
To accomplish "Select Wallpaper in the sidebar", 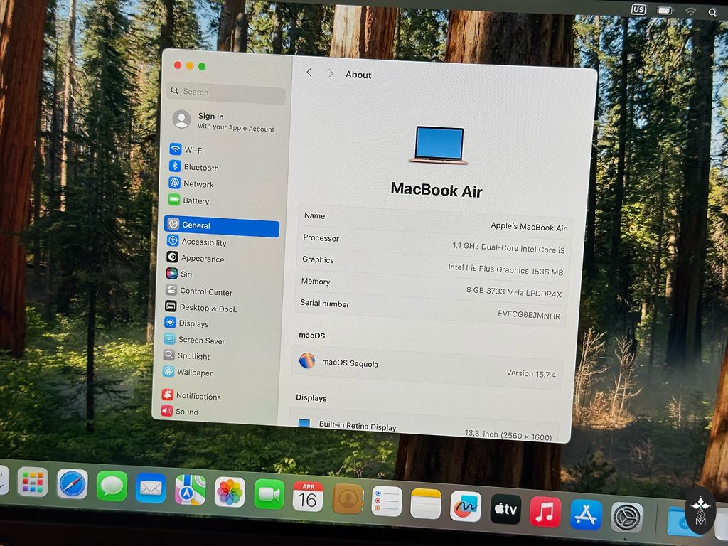I will tap(194, 373).
